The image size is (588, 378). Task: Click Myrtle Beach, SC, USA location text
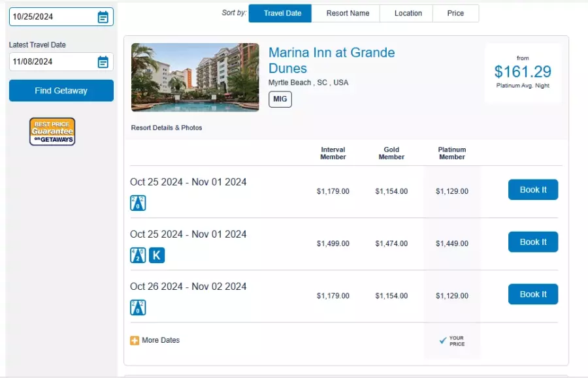308,82
